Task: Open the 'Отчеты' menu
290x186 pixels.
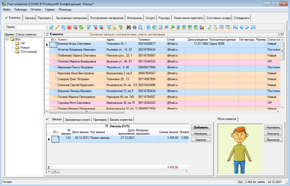Action: 36,9
